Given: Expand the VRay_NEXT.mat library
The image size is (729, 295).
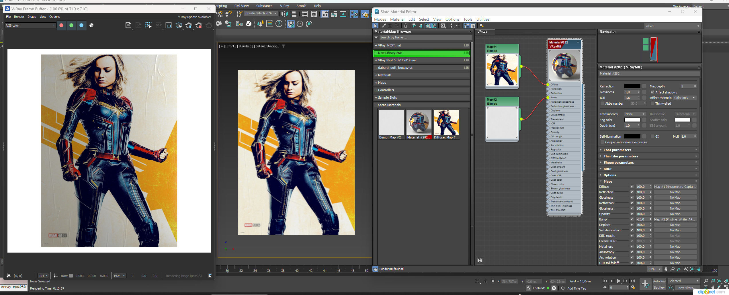Looking at the screenshot, I should (422, 45).
